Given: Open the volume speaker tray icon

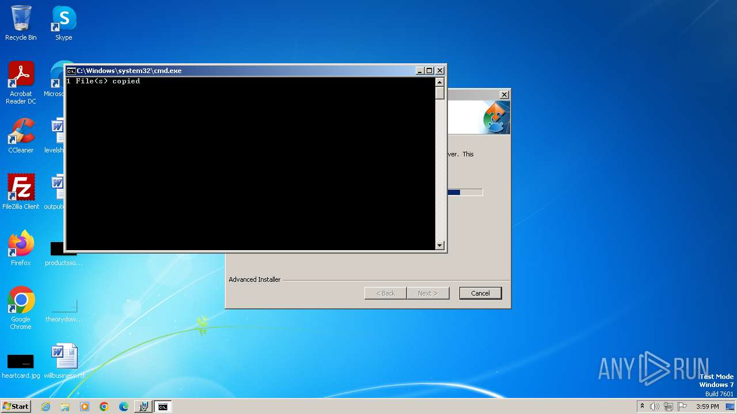Looking at the screenshot, I should pyautogui.click(x=655, y=407).
